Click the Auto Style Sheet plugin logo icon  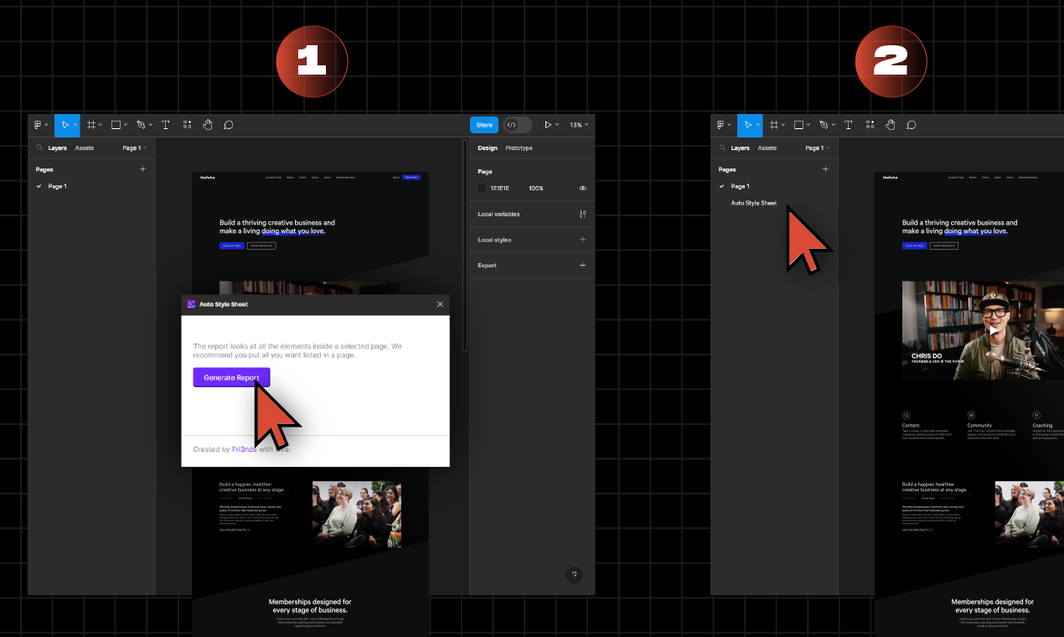[191, 304]
